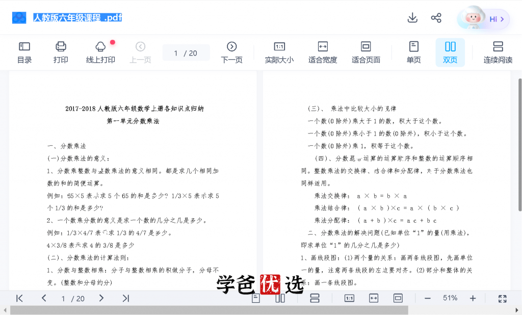This screenshot has height=315, width=522.
Task: Jump to last page in bottom bar
Action: (x=125, y=298)
